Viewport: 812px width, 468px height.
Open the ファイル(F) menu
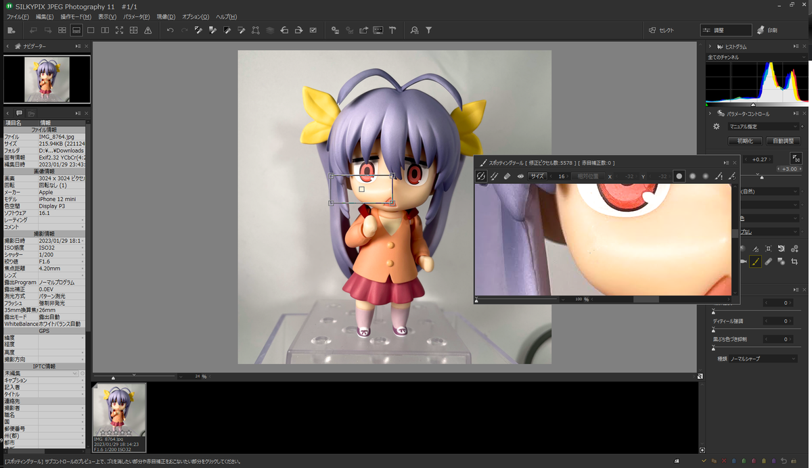coord(18,16)
